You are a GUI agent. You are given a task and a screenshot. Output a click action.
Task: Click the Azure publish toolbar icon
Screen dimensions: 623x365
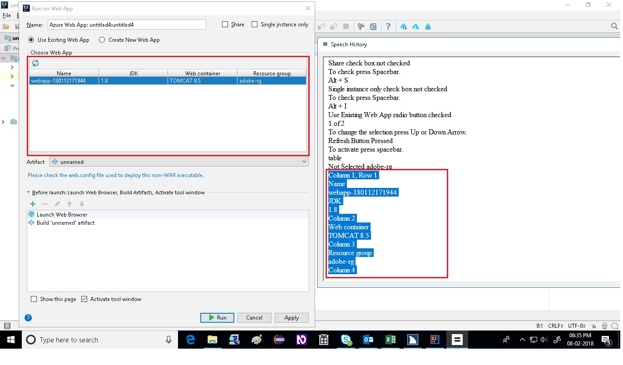pos(403,26)
